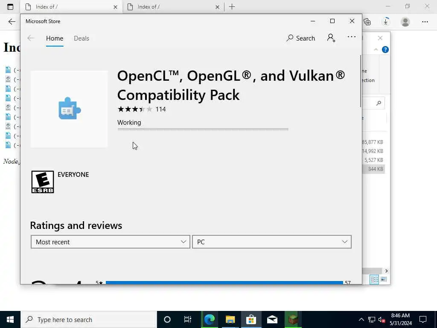437x328 pixels.
Task: Close the File Explorer window behind
Action: point(380,38)
